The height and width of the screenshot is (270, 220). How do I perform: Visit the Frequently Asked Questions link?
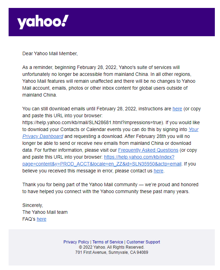pyautogui.click(x=148, y=150)
